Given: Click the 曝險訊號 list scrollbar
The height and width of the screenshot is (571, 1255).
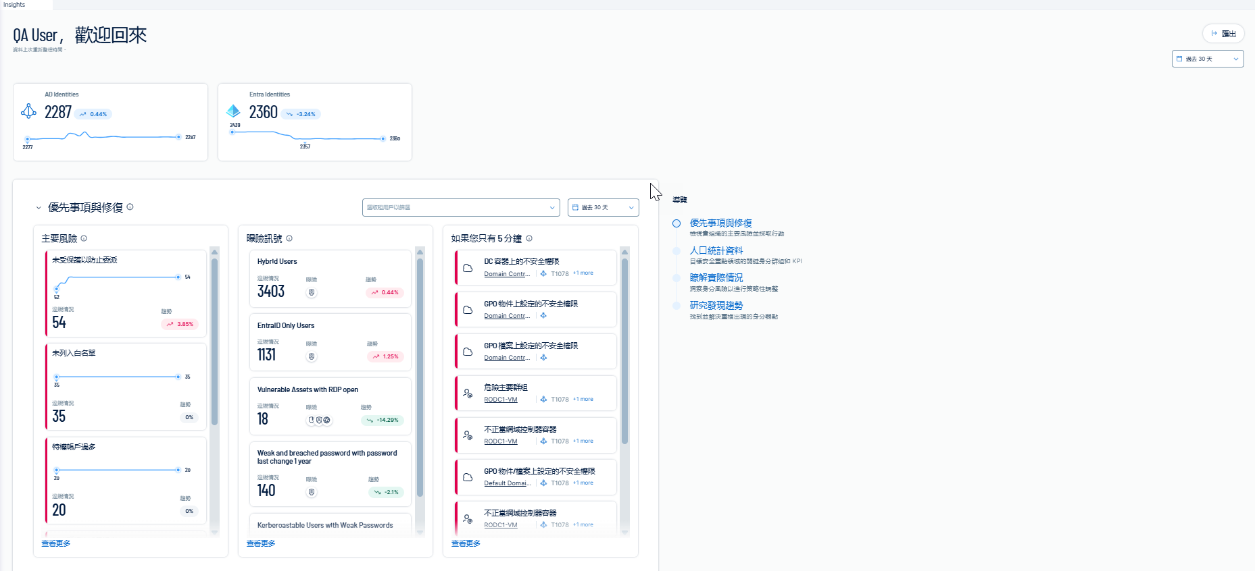Looking at the screenshot, I should pyautogui.click(x=420, y=378).
